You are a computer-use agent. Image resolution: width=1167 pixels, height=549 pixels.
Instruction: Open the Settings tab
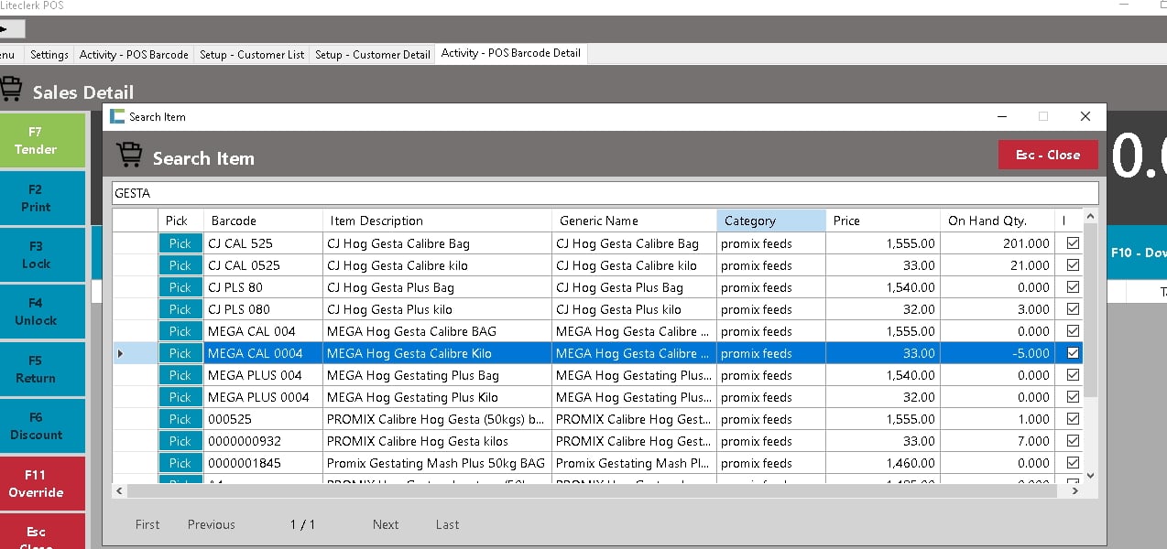pyautogui.click(x=49, y=55)
